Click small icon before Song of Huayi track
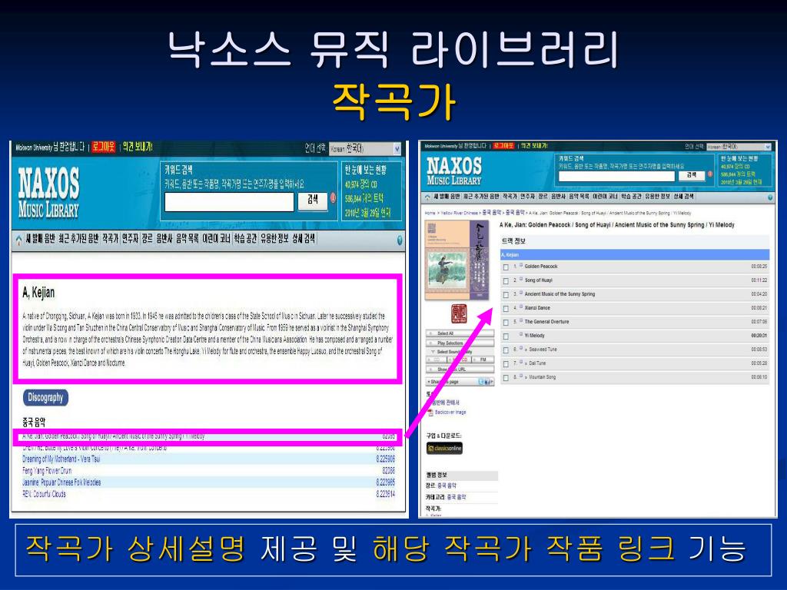 pyautogui.click(x=521, y=280)
